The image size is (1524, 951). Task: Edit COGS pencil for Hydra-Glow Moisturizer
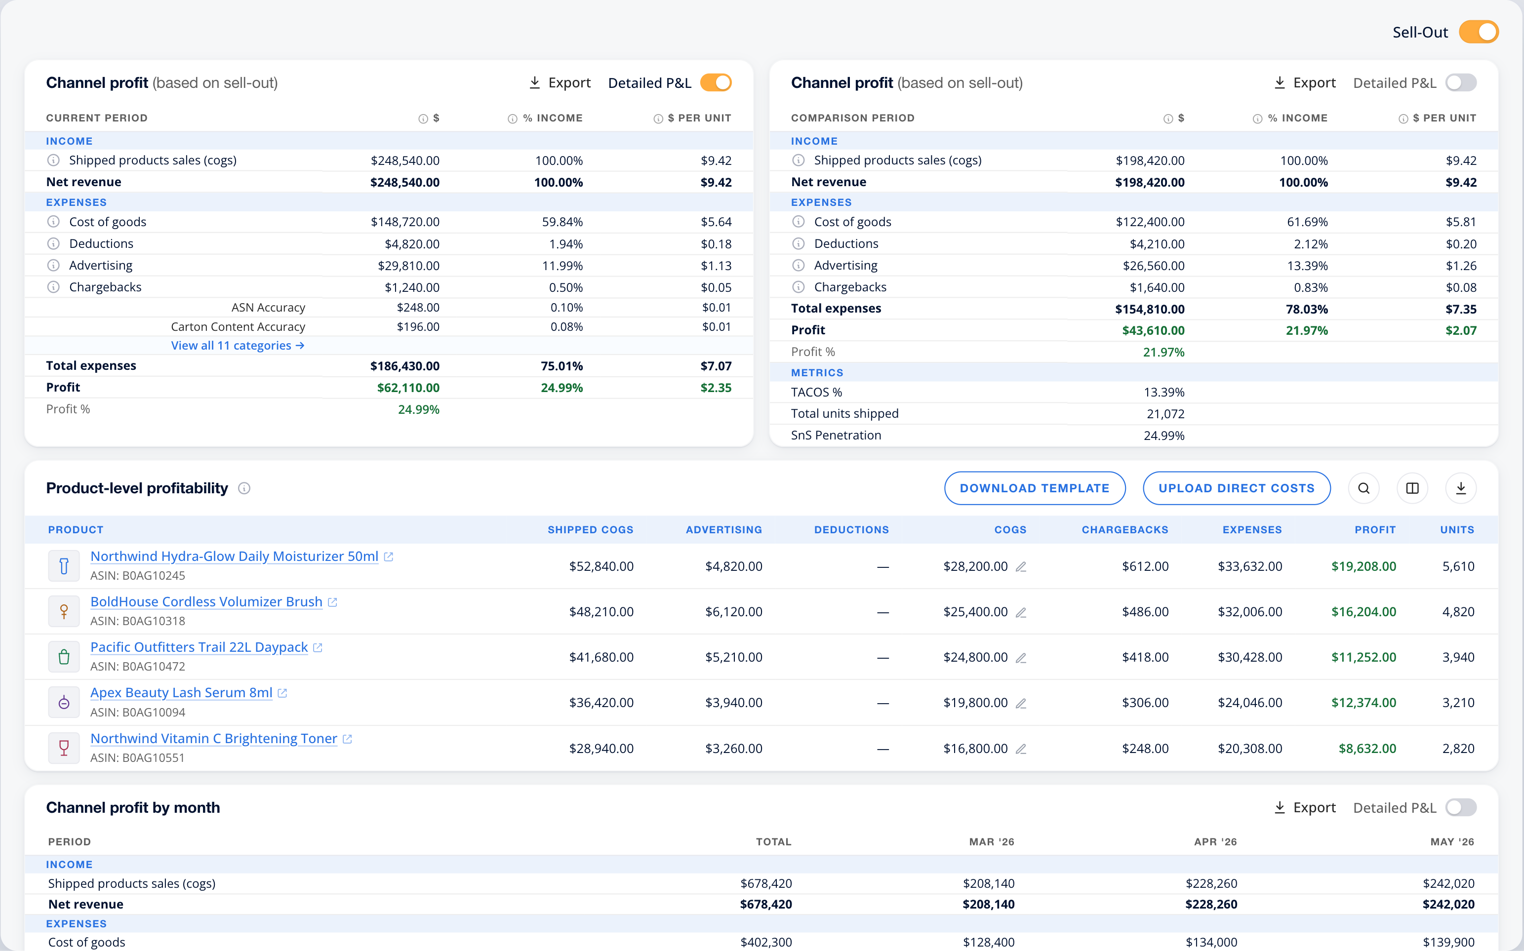coord(1021,567)
